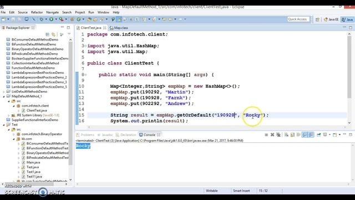Click the Pin Console icon
This screenshot has width=355, height=200.
pyautogui.click(x=318, y=134)
